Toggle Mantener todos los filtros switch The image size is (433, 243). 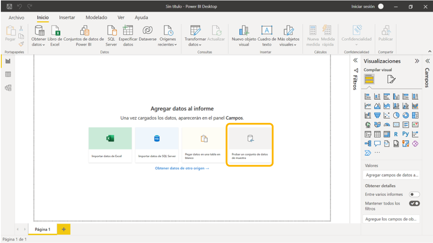point(414,204)
